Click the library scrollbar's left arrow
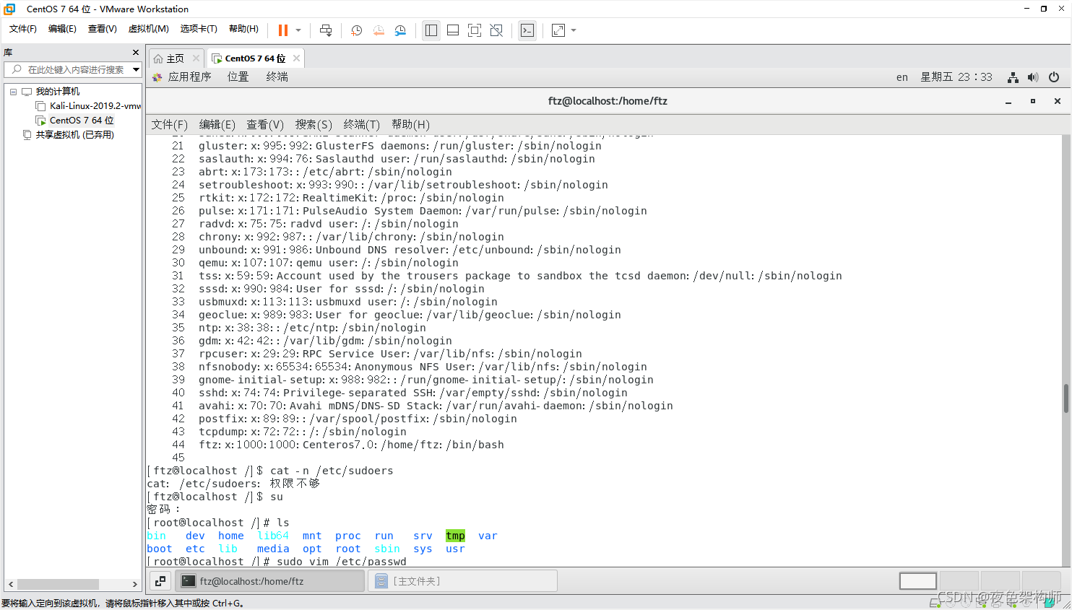1072x610 pixels. pos(10,584)
